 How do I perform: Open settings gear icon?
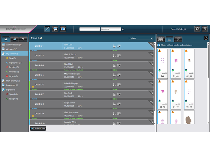tap(197, 29)
